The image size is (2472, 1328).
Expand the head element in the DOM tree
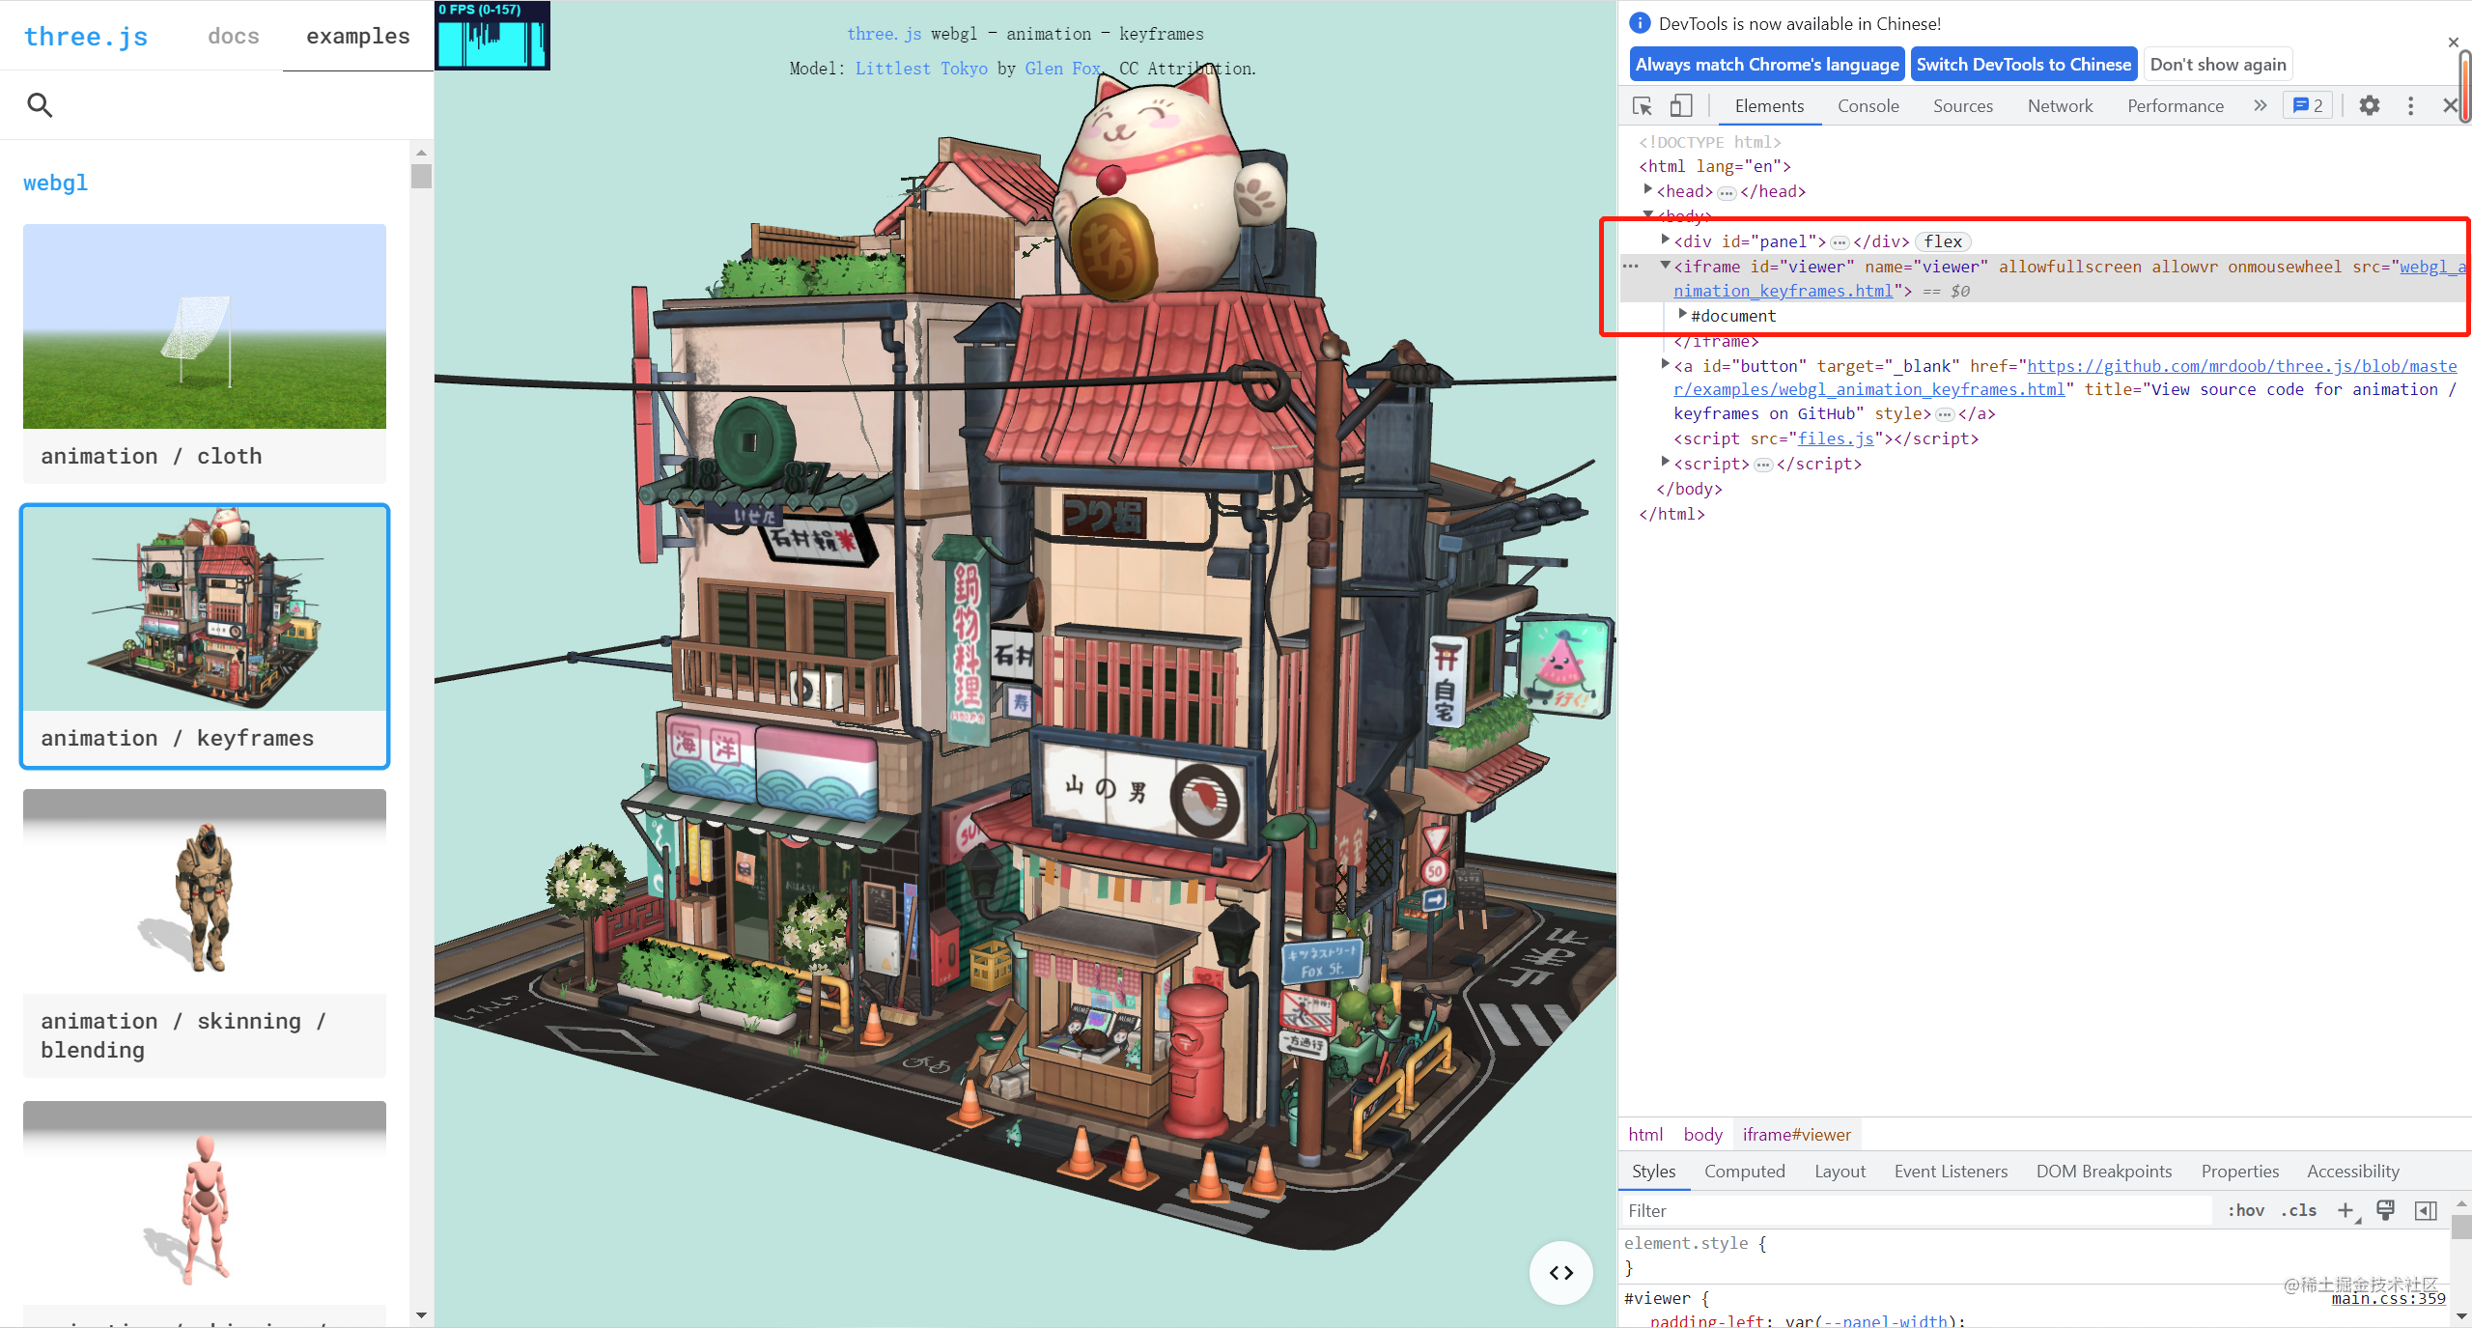coord(1649,190)
